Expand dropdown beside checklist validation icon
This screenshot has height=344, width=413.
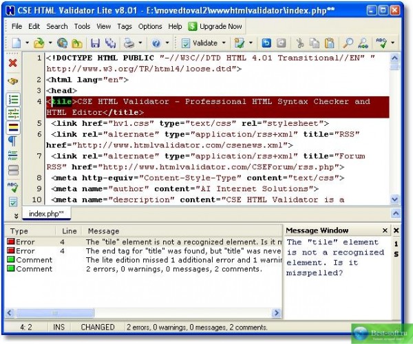(251, 43)
